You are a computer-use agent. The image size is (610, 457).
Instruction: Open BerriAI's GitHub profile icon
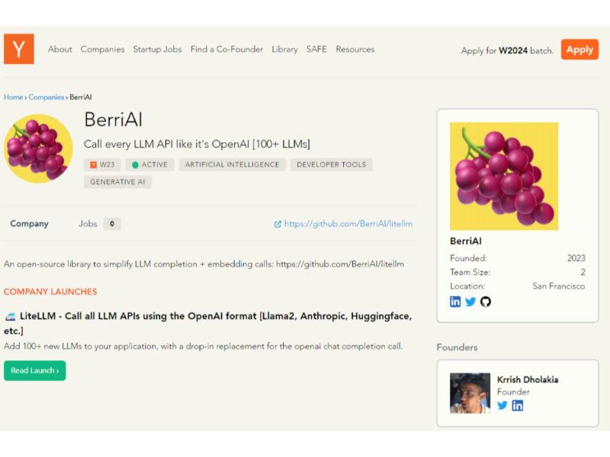pyautogui.click(x=486, y=301)
